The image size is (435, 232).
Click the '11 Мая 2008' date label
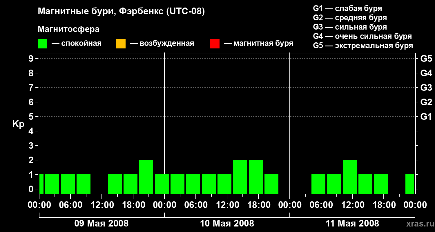pos(352,224)
